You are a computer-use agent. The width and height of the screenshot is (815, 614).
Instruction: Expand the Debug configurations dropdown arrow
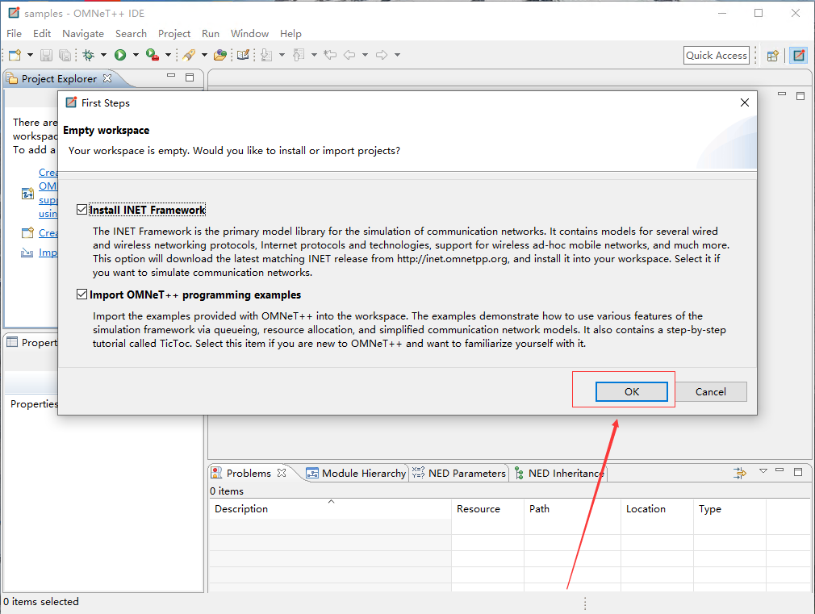(x=103, y=55)
